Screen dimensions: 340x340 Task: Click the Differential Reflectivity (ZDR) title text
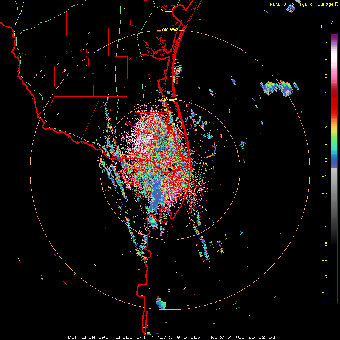point(121,337)
